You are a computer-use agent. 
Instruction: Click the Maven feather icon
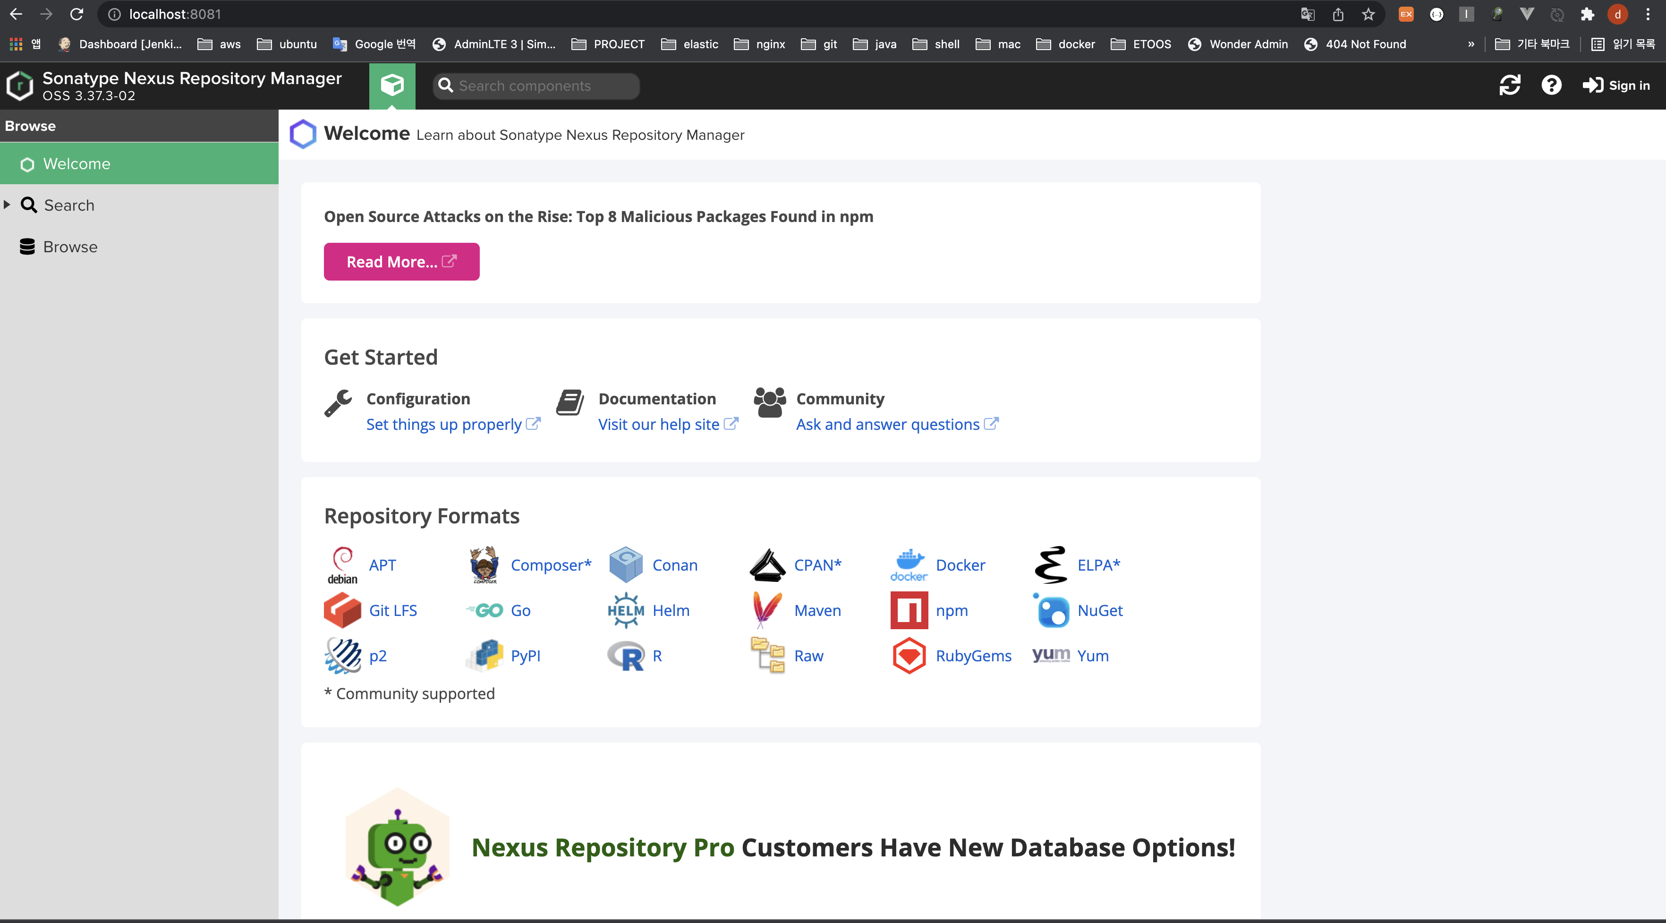(767, 611)
